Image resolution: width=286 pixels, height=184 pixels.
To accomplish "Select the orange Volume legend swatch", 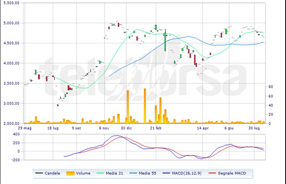I will [70, 173].
